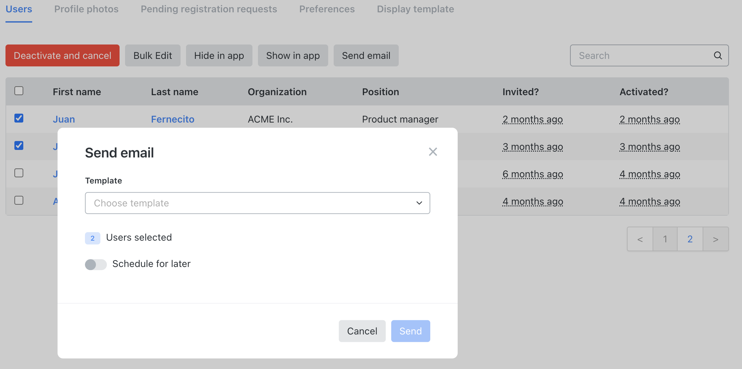Uncheck Juan Fernecito's row checkbox
The height and width of the screenshot is (369, 742).
[x=19, y=118]
